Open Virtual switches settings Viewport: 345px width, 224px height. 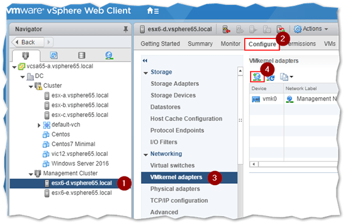pos(173,165)
